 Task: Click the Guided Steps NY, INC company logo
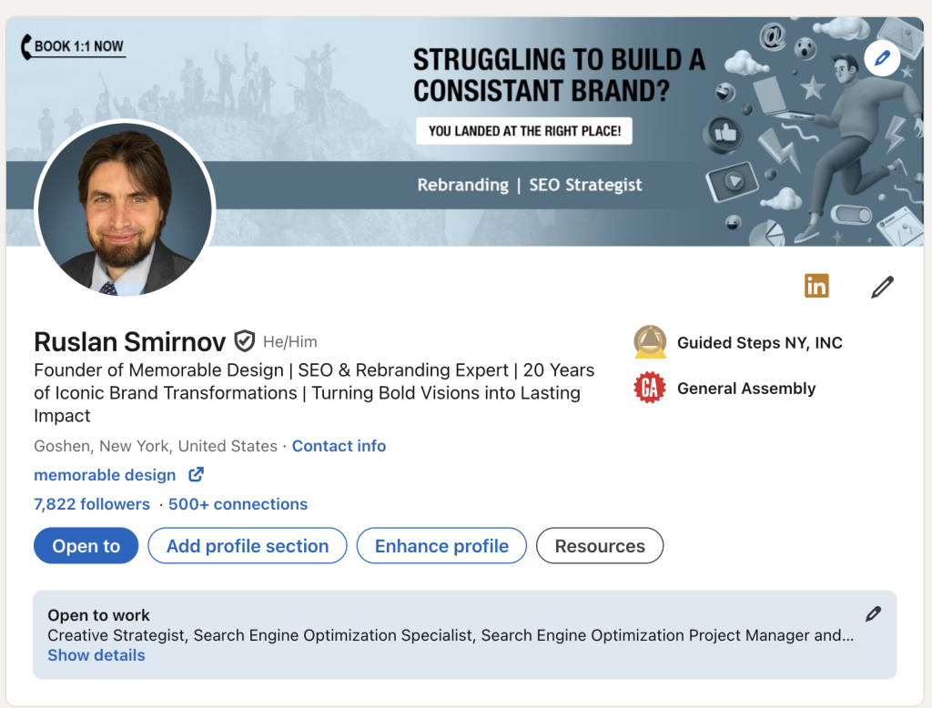[649, 342]
